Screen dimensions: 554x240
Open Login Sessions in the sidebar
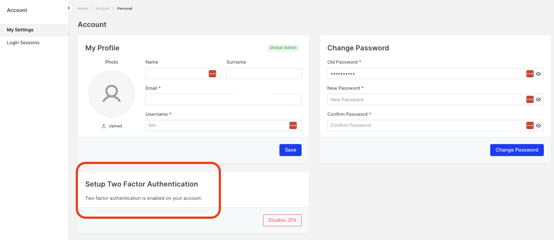click(x=23, y=43)
